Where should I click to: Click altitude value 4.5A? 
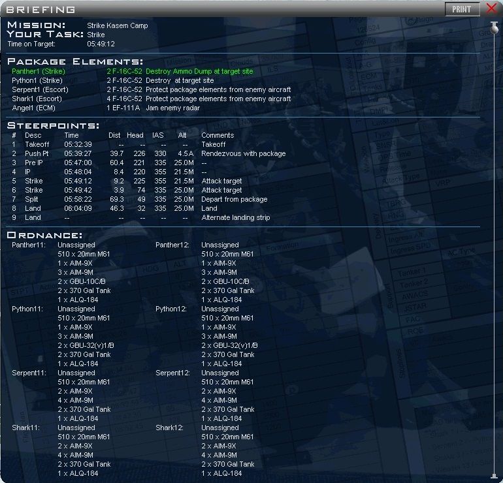coord(186,153)
